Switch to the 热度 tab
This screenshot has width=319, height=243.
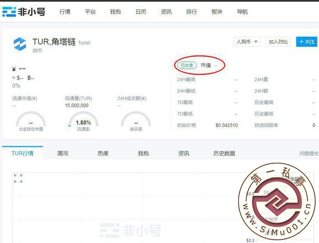coord(103,153)
